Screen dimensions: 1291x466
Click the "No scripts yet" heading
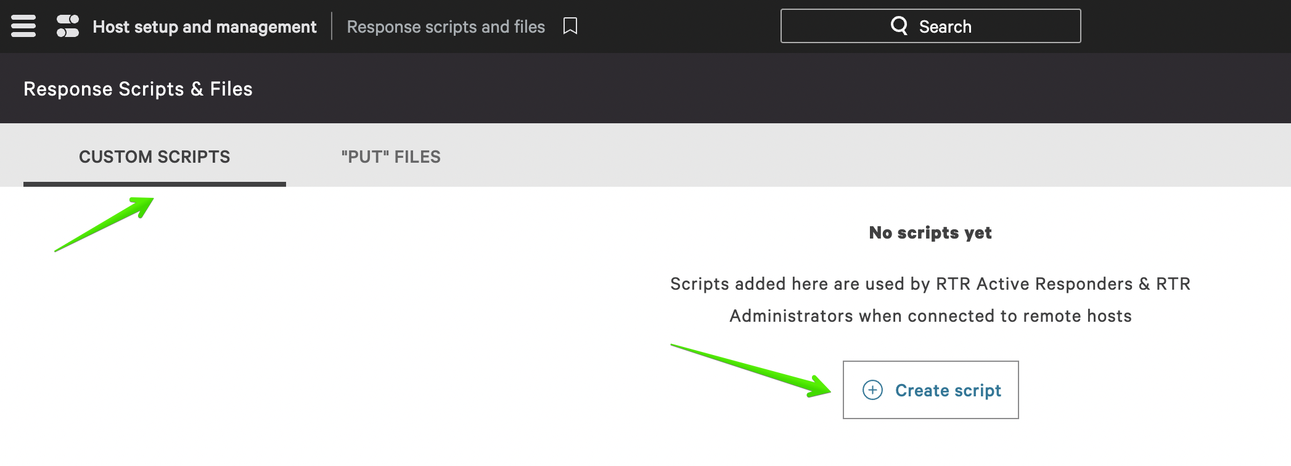(x=930, y=232)
